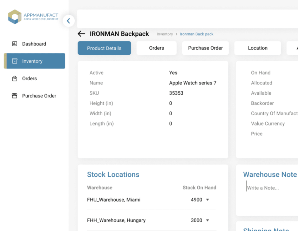Click the Dashboard chart icon

15,44
